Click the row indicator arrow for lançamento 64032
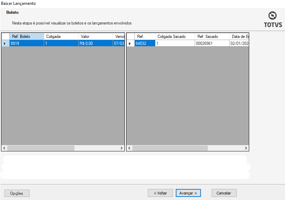The height and width of the screenshot is (200, 285). pyautogui.click(x=130, y=43)
